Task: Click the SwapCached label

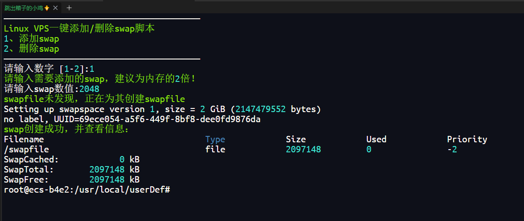Action: pyautogui.click(x=31, y=160)
